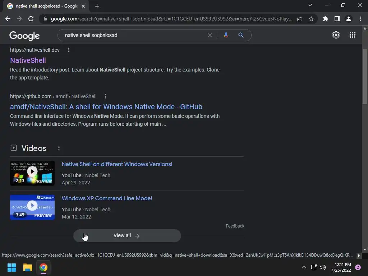Open Google quick settings gear
The height and width of the screenshot is (276, 368).
tap(336, 35)
